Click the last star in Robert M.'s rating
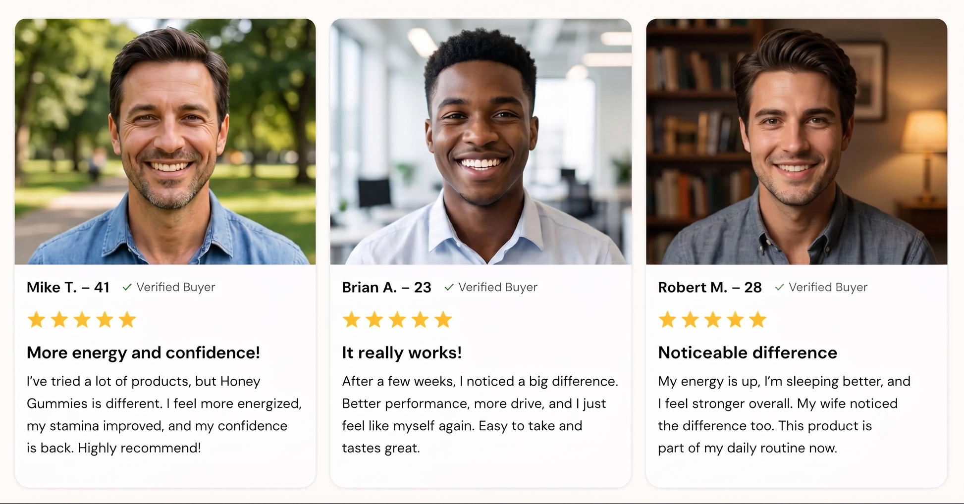The width and height of the screenshot is (964, 504). click(758, 320)
